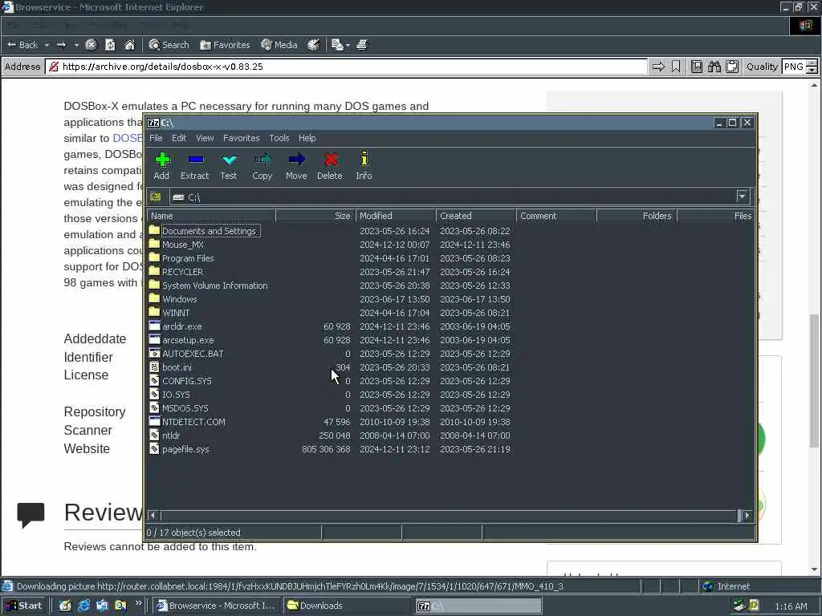Expand the quick launch overflow chevron
Image resolution: width=822 pixels, height=616 pixels.
tap(138, 603)
